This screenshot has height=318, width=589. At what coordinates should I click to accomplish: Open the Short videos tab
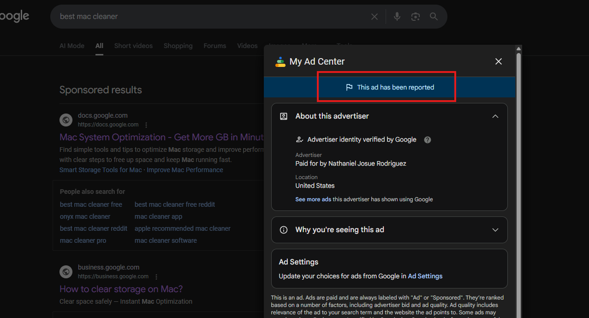(133, 46)
